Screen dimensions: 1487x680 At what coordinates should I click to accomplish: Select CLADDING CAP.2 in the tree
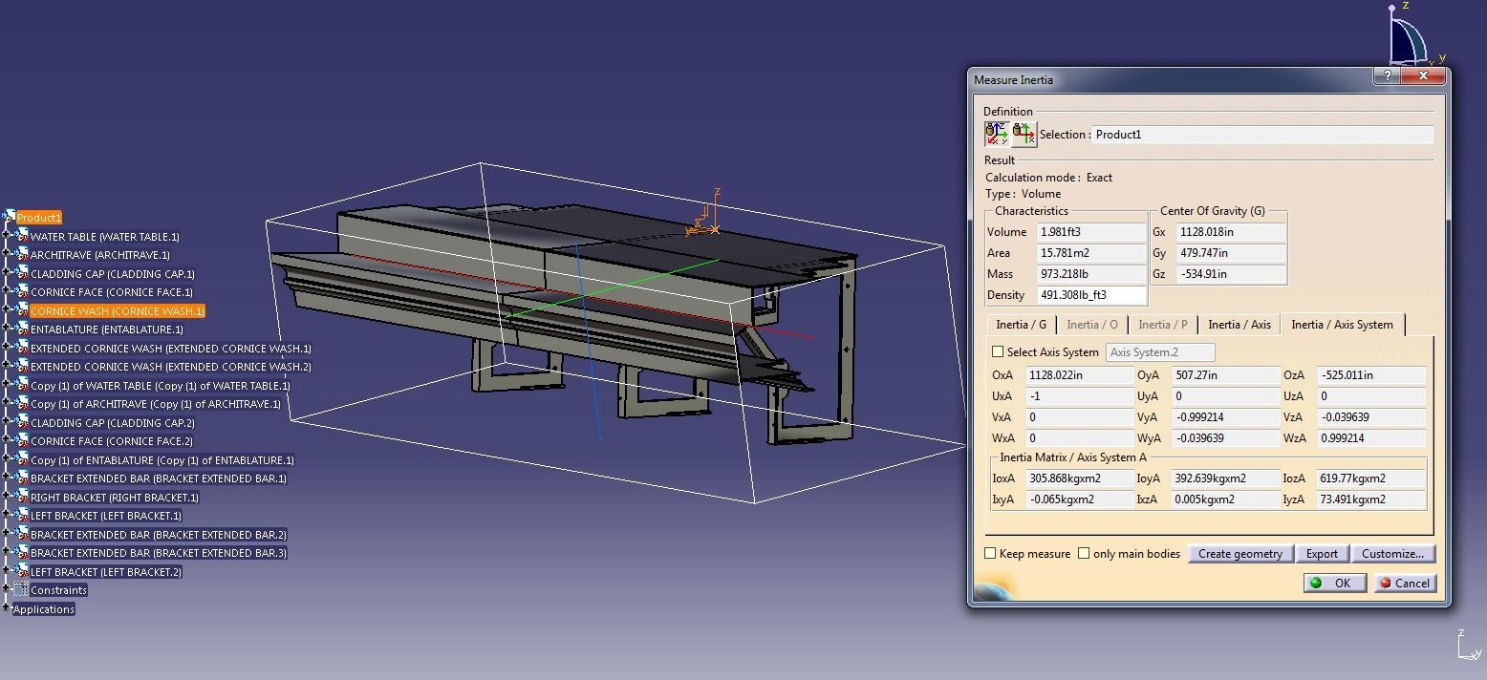[112, 423]
